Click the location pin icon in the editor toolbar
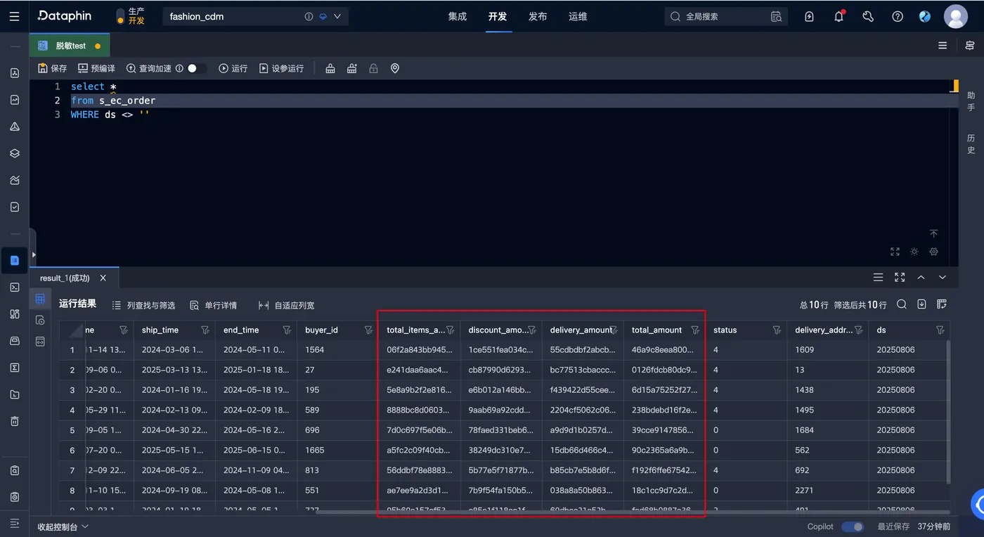Screen dimensions: 984x537 click(395, 68)
